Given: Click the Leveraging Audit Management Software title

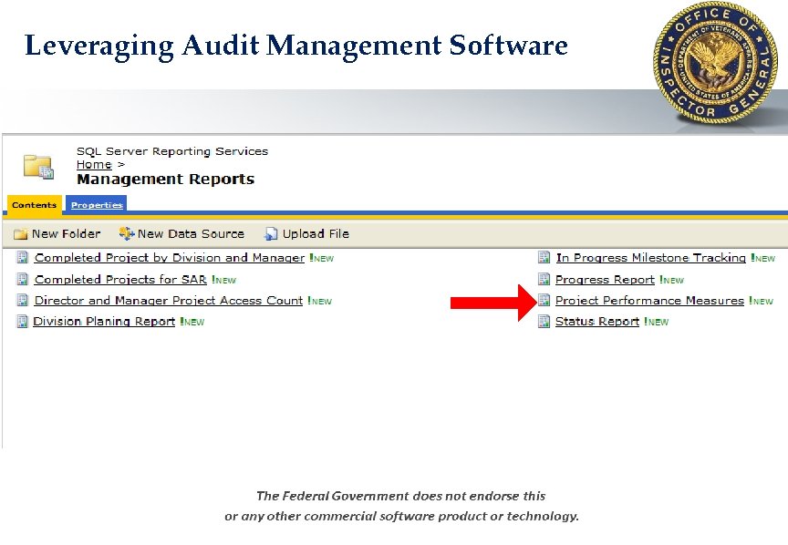Looking at the screenshot, I should 296,46.
